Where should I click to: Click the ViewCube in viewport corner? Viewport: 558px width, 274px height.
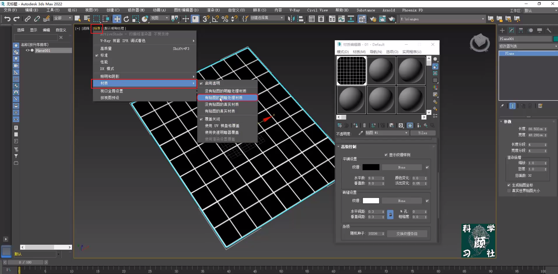(480, 43)
